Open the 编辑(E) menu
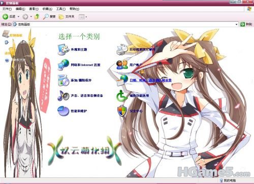 coord(20,9)
